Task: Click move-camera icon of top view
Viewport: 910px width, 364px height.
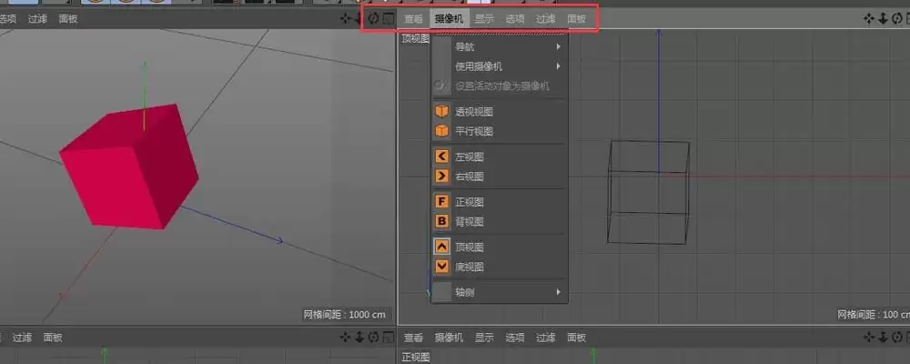Action: point(869,18)
